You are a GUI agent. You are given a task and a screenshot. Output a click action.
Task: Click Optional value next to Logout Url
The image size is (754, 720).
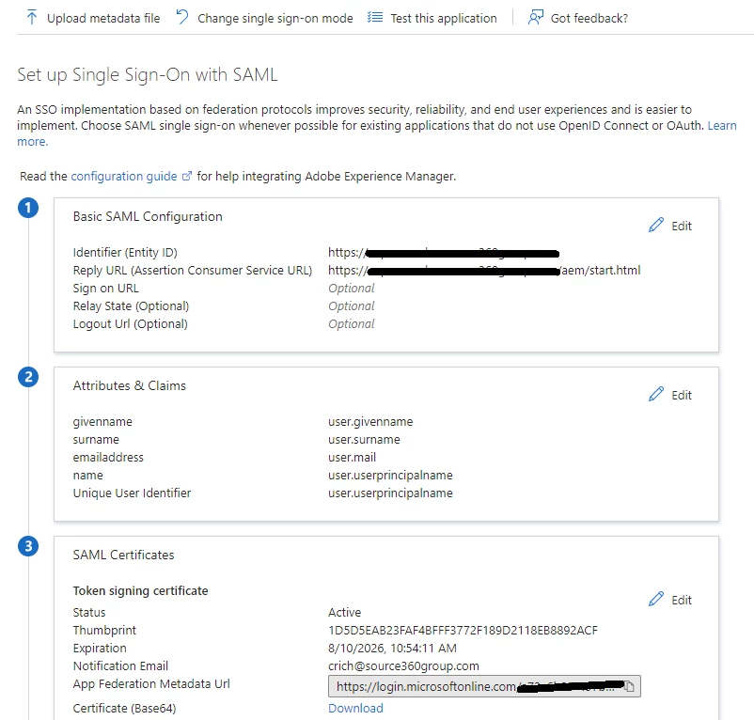[351, 323]
